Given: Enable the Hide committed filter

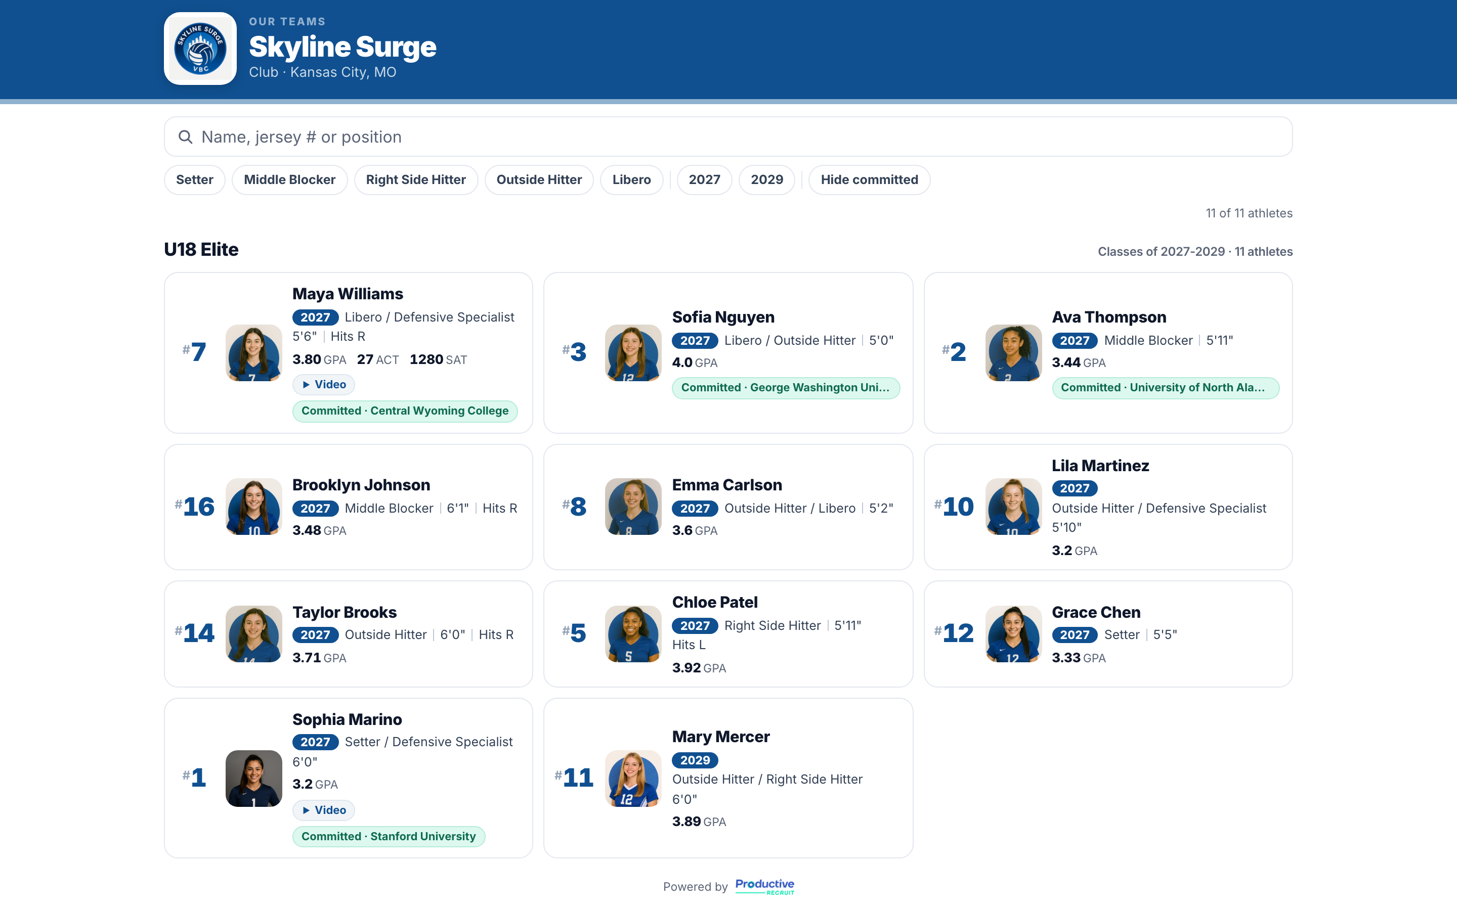Looking at the screenshot, I should [x=869, y=180].
